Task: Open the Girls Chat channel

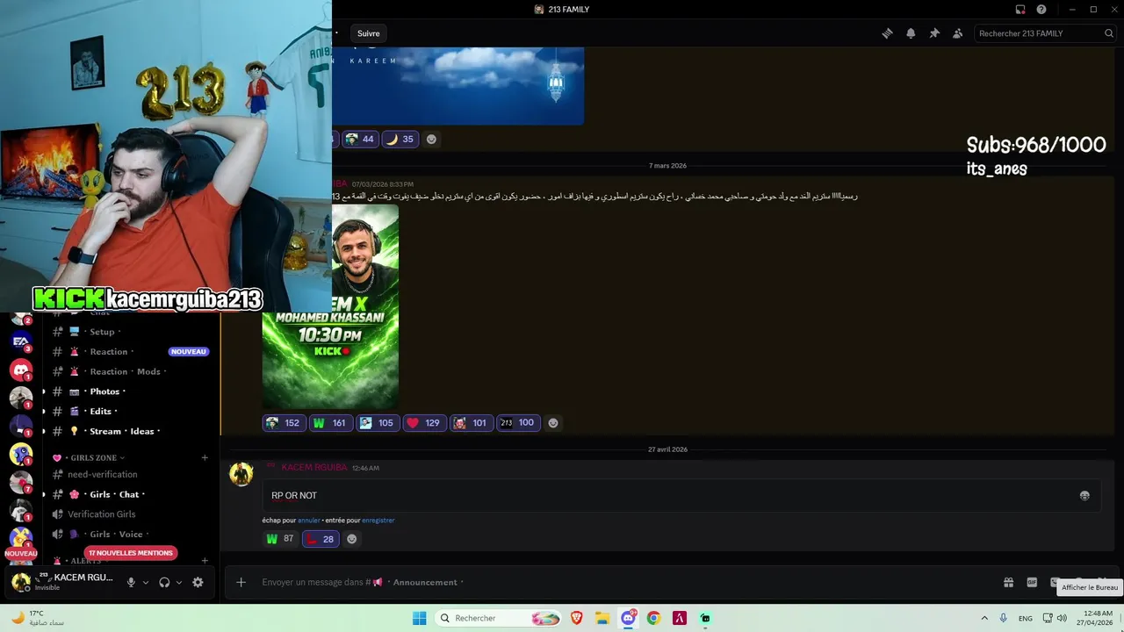Action: pyautogui.click(x=130, y=494)
